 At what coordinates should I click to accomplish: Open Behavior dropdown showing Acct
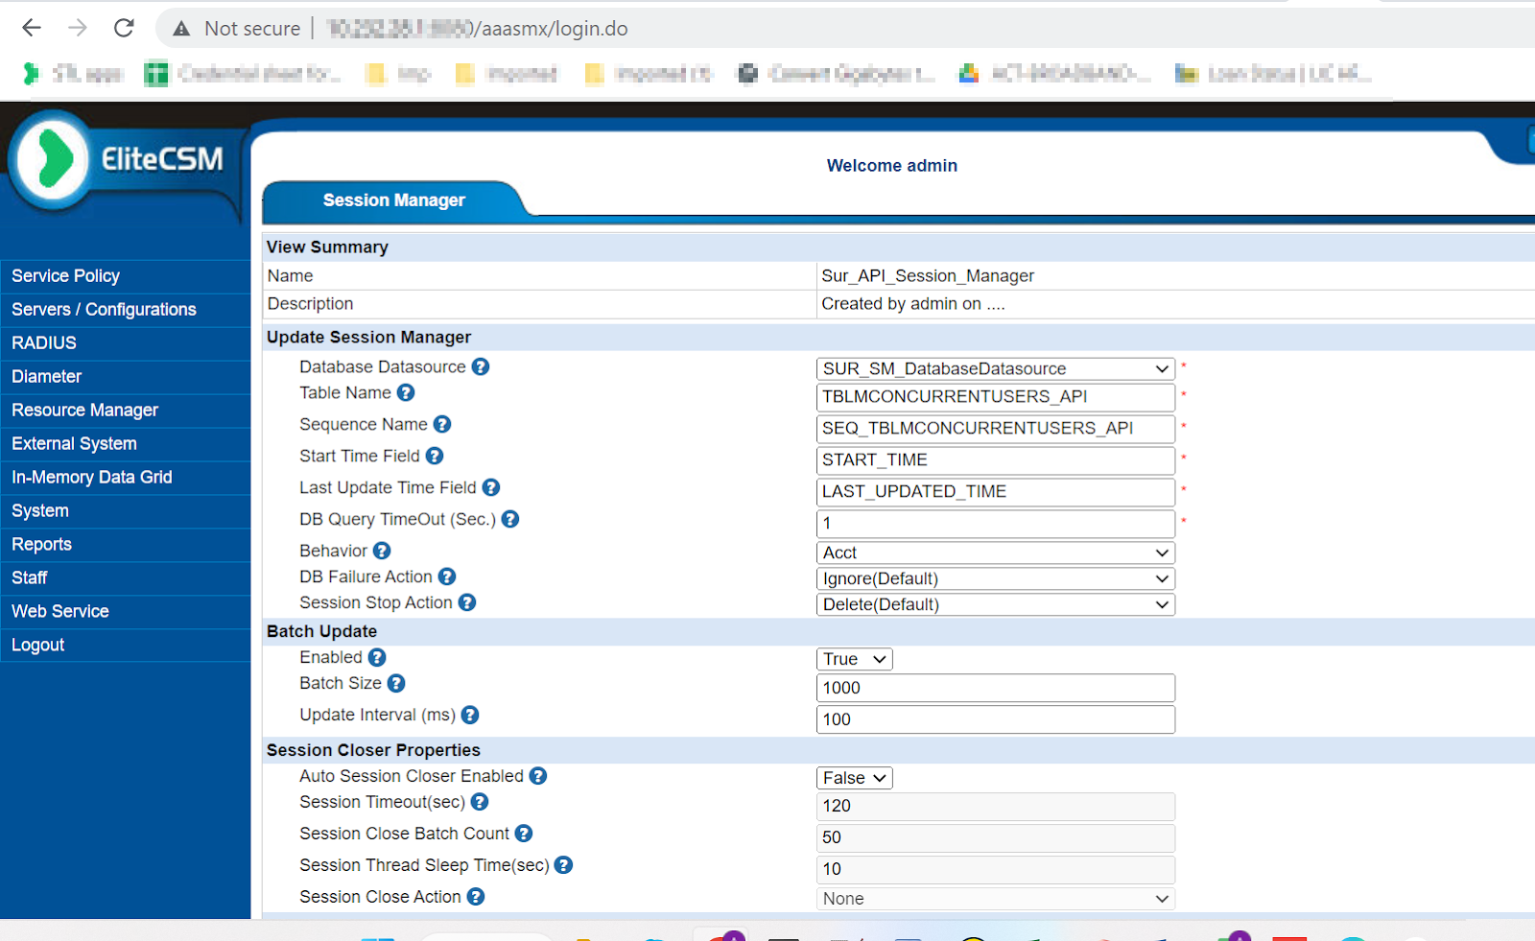(x=996, y=553)
